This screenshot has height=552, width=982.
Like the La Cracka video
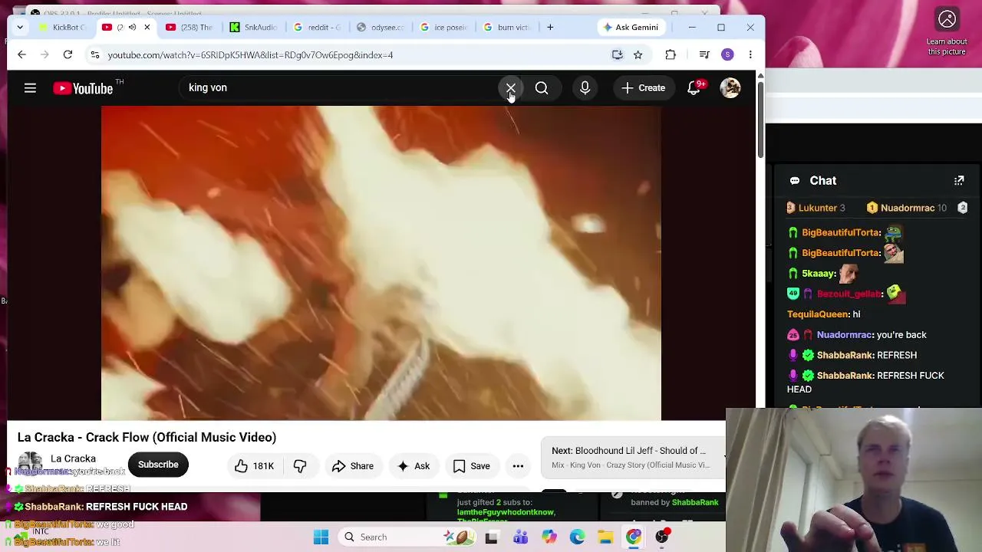click(x=254, y=466)
